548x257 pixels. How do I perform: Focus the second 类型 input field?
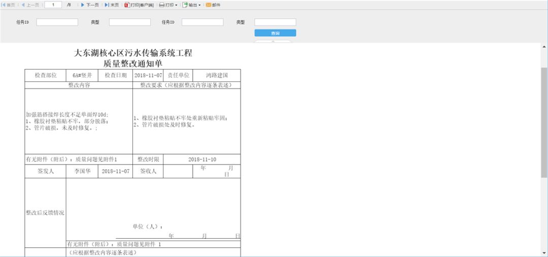(x=275, y=22)
